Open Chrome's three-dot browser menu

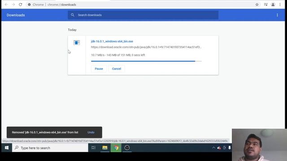[280, 4]
